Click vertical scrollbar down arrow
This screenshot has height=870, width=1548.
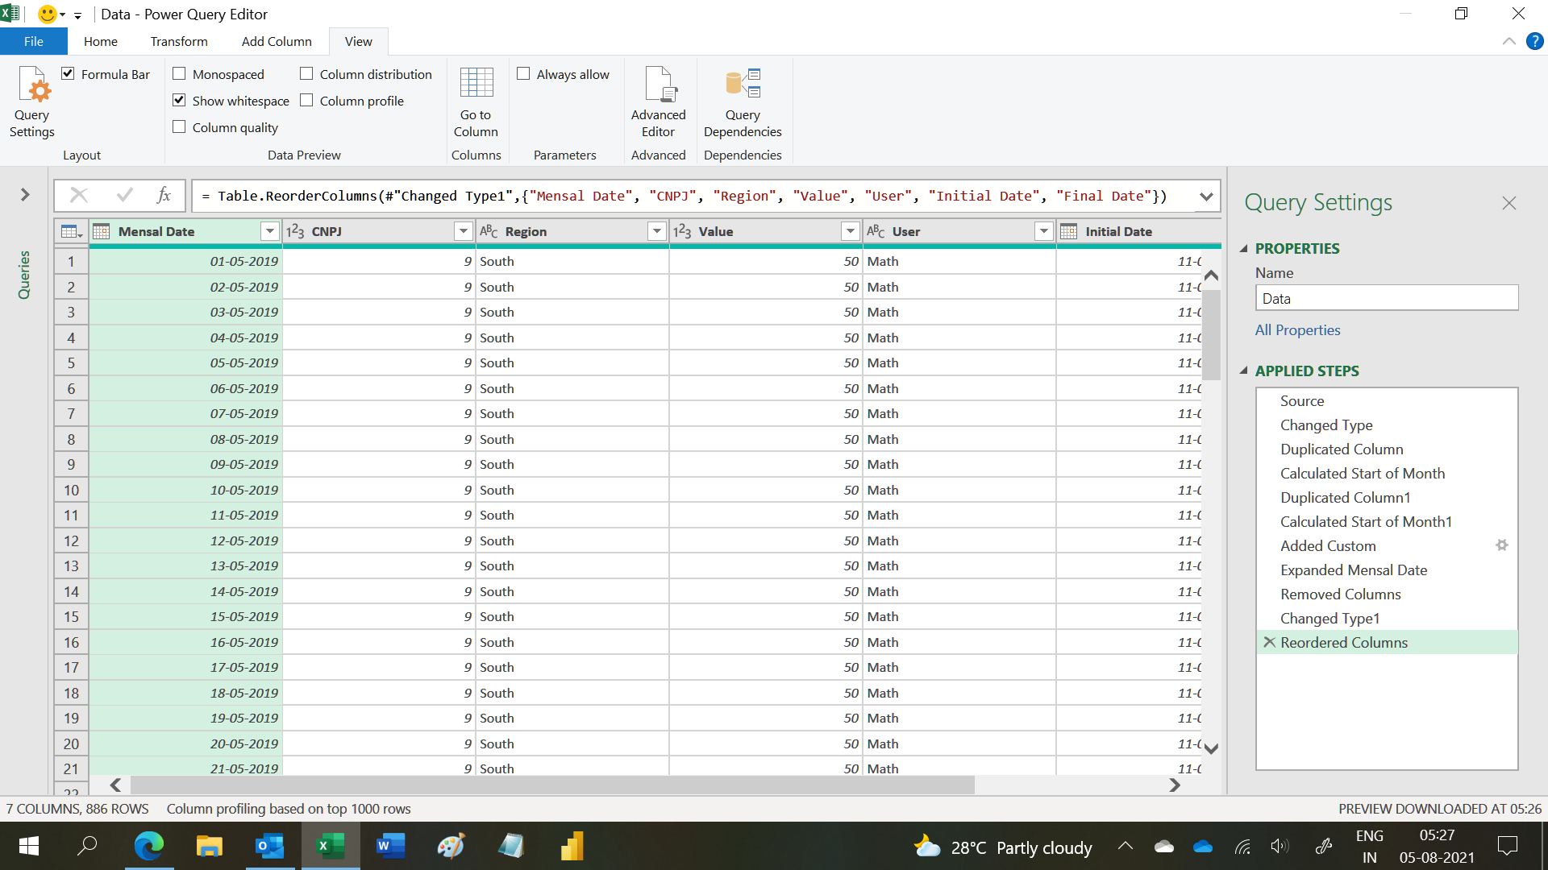point(1211,748)
